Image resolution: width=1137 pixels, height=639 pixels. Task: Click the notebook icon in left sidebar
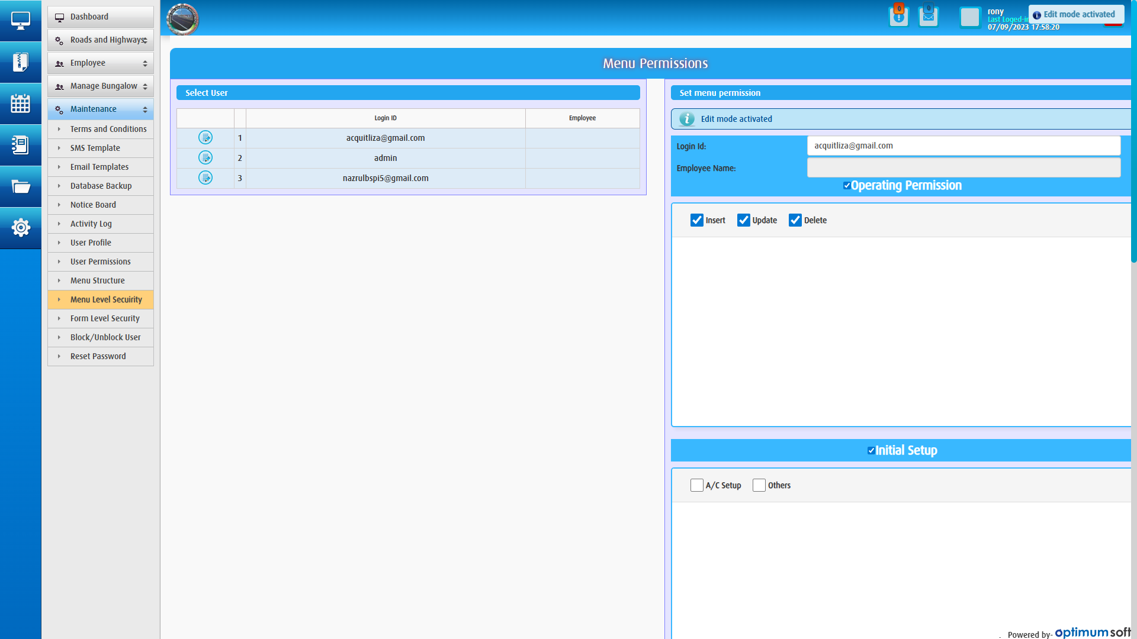pyautogui.click(x=20, y=145)
